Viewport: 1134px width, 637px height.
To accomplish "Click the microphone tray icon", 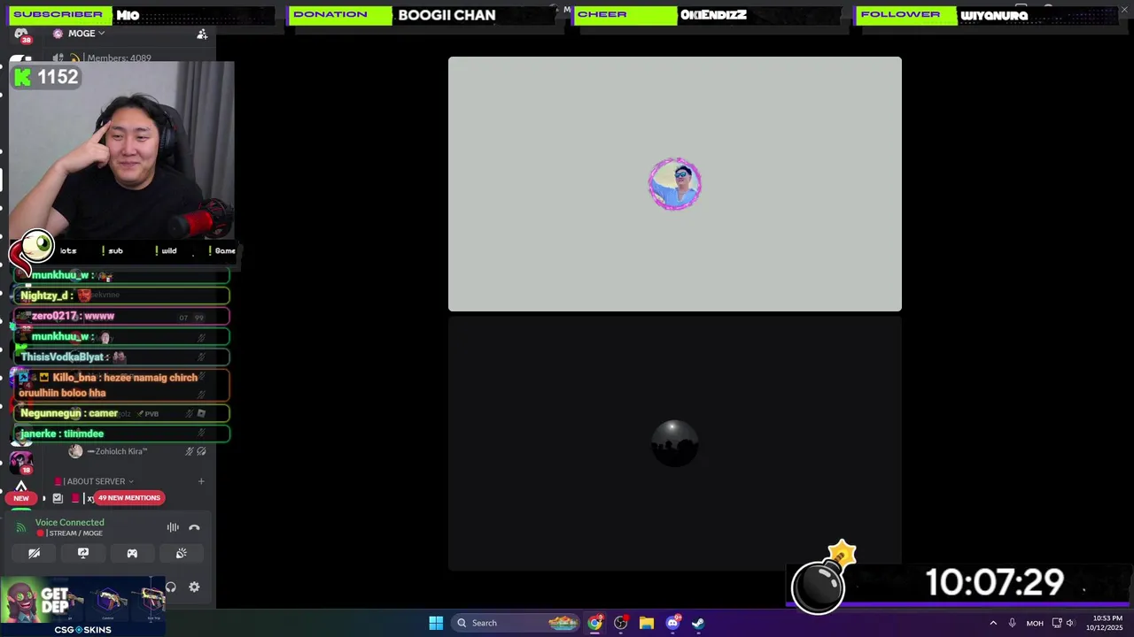I will click(1012, 623).
